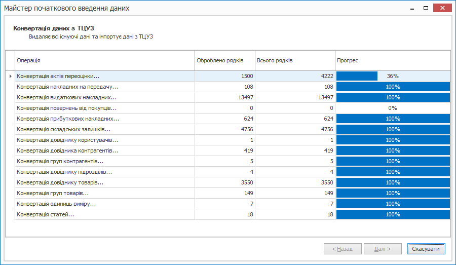This screenshot has width=456, height=265.
Task: Select row Конвертація видаткових накладних
Action: coord(67,97)
